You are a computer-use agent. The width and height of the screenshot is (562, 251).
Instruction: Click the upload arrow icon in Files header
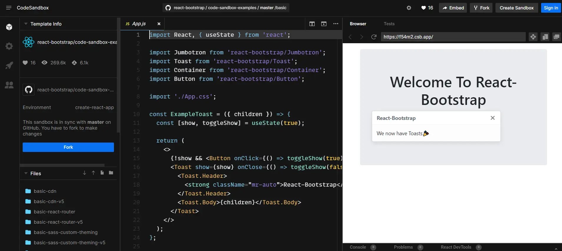pyautogui.click(x=93, y=173)
